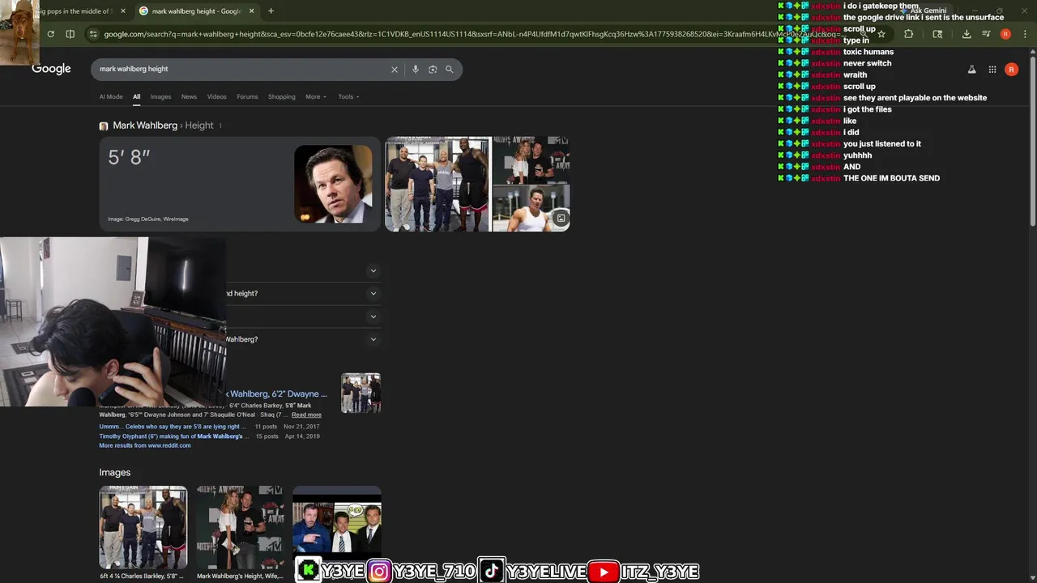Open Reddit result thumbnail image
The height and width of the screenshot is (583, 1037).
(x=361, y=394)
